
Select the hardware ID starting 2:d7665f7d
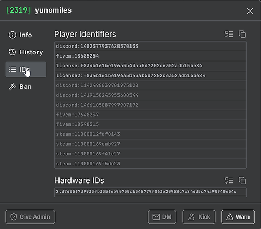[x=150, y=192]
